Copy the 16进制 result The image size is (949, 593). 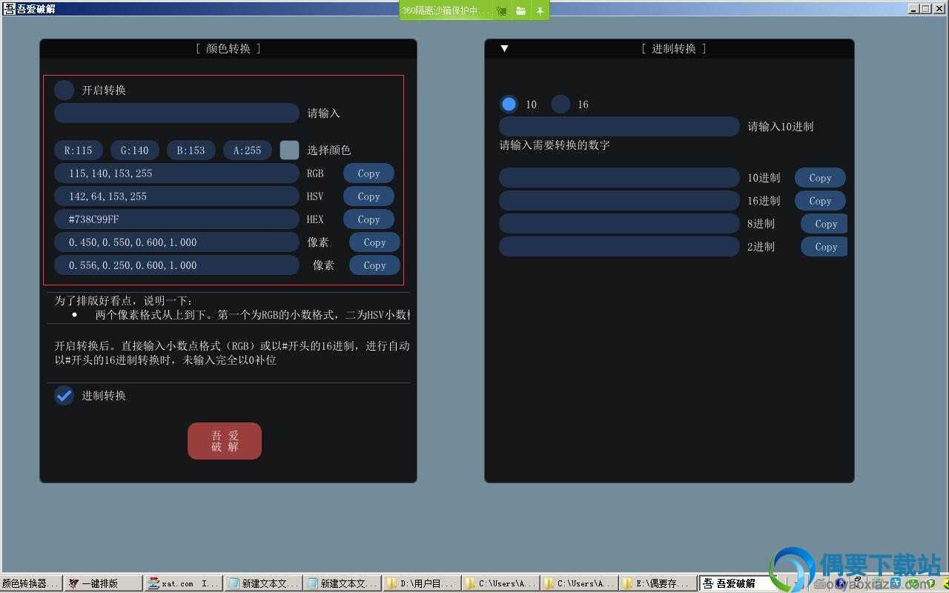click(x=820, y=201)
